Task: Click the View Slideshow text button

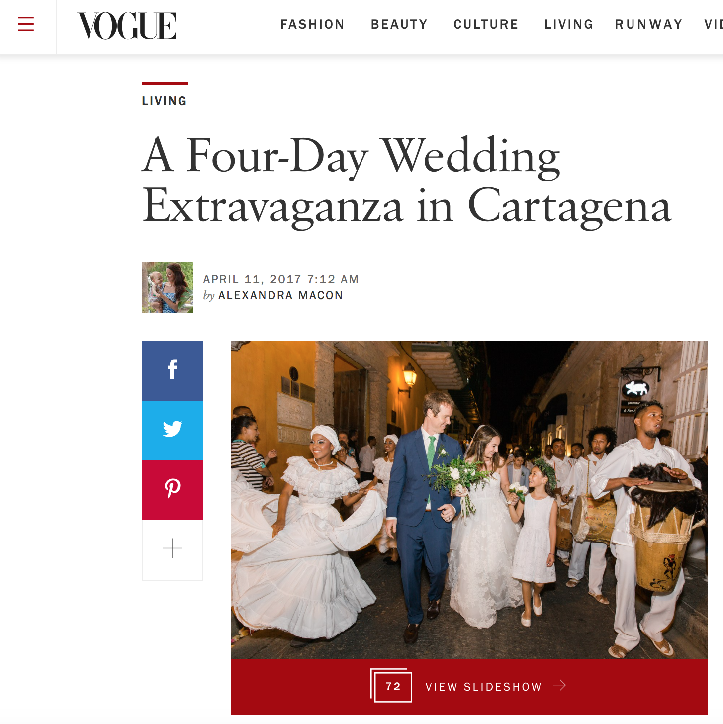Action: click(x=483, y=687)
